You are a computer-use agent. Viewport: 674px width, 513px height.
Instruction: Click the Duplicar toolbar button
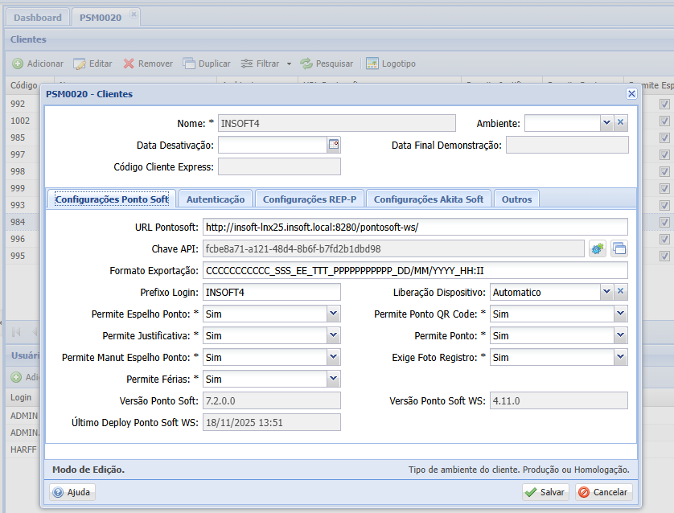pos(207,64)
